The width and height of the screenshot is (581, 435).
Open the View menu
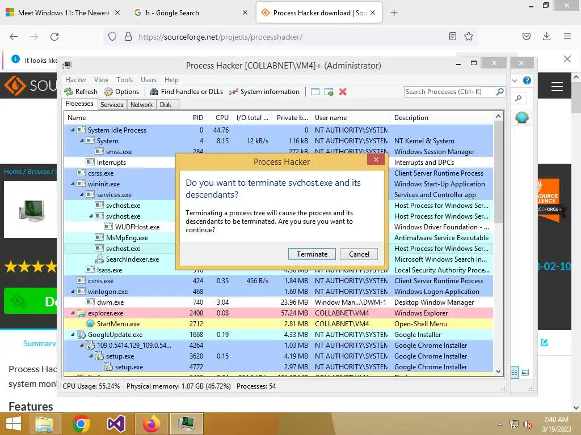tap(101, 80)
